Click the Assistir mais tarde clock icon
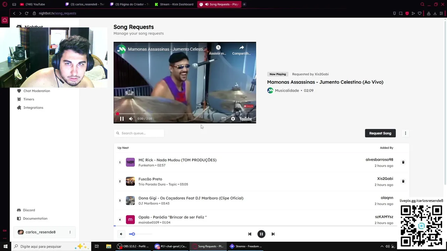The image size is (447, 251). 218,47
